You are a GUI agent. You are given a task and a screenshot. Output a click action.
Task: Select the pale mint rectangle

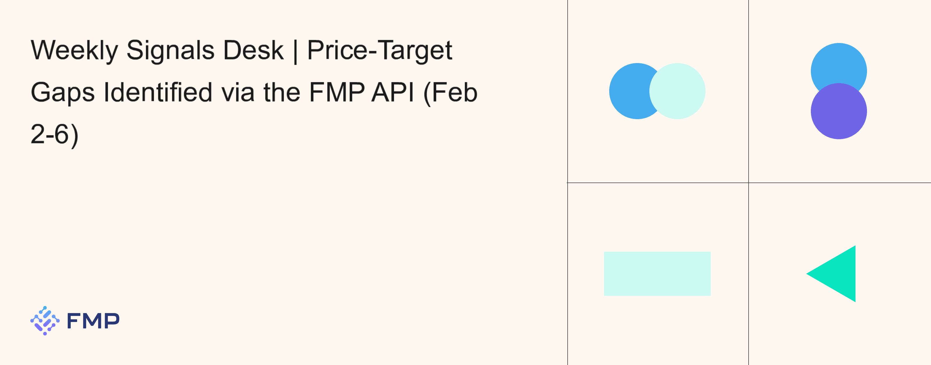click(x=657, y=274)
